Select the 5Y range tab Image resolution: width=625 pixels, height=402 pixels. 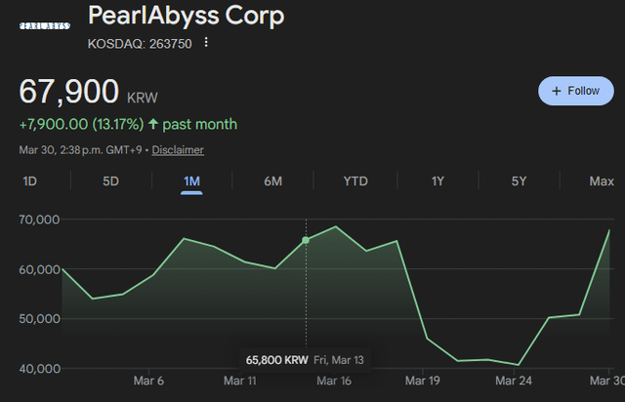519,181
